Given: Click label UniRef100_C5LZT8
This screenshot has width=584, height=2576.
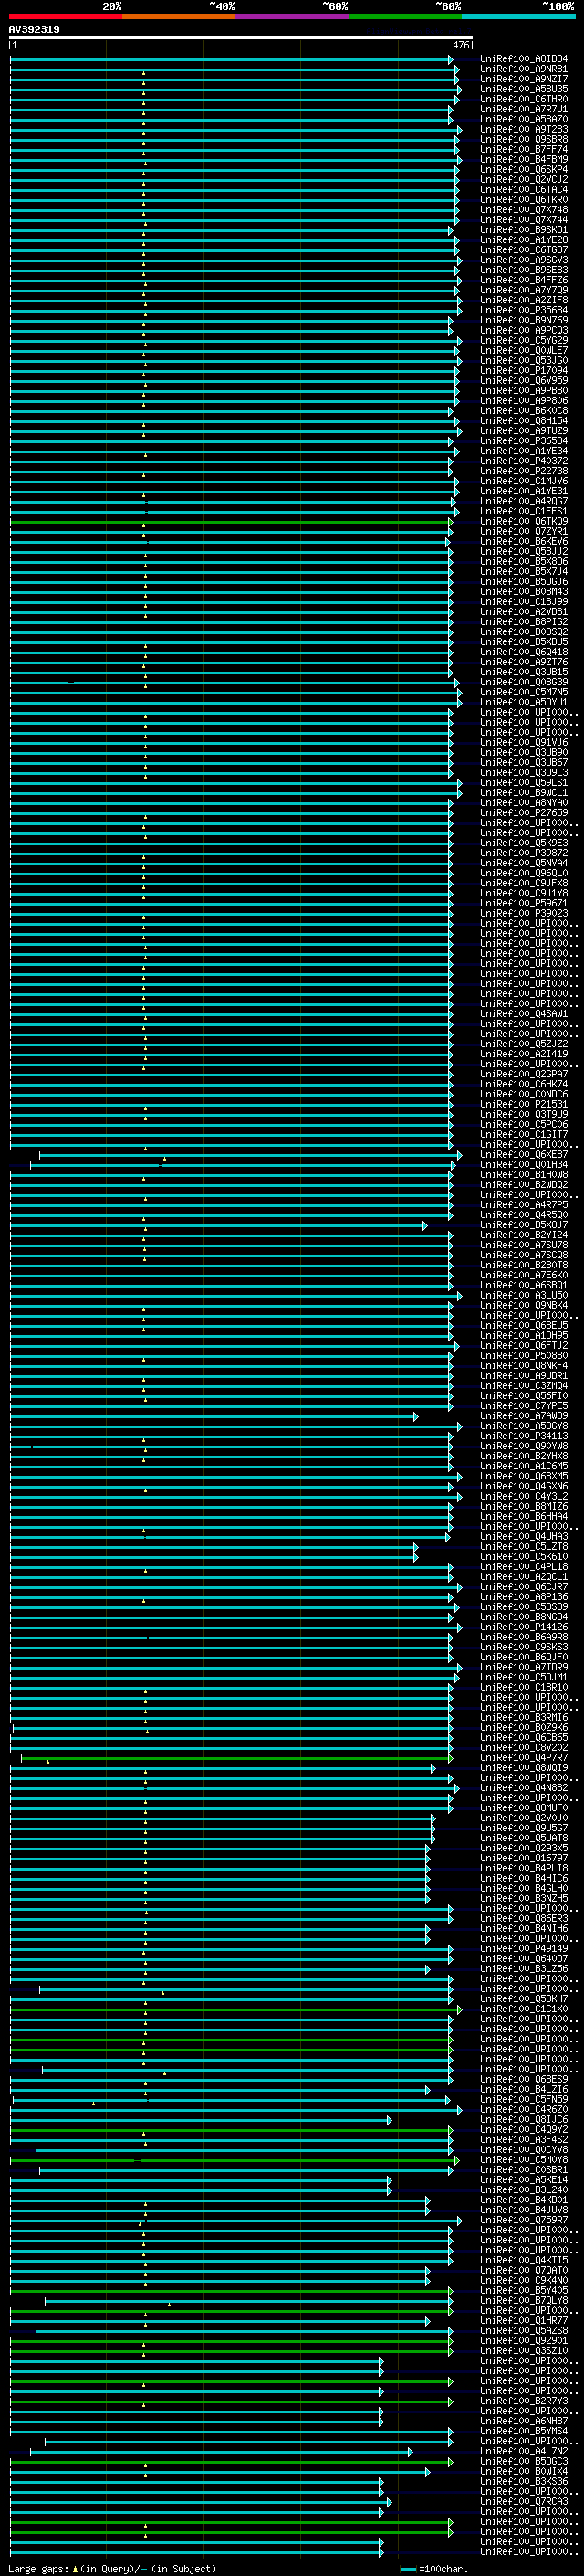Looking at the screenshot, I should (524, 1546).
